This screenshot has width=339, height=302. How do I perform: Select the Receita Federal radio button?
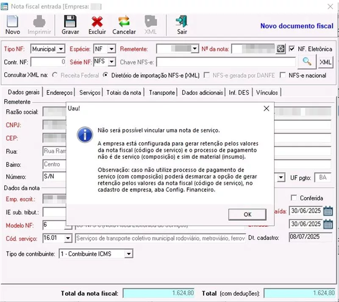point(55,75)
